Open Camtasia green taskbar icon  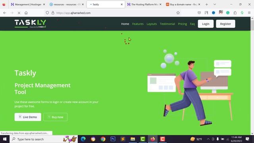pyautogui.click(x=143, y=139)
